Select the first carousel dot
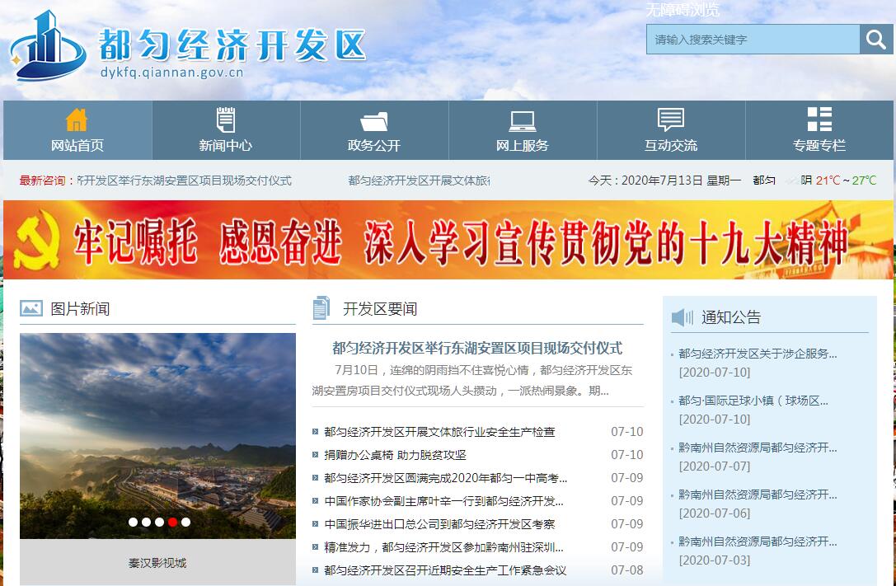 [x=133, y=522]
